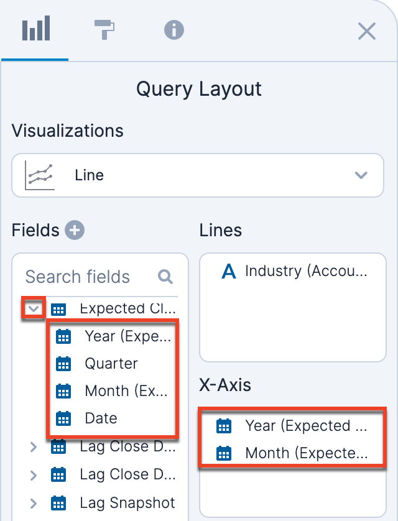Viewport: 398px width, 521px height.
Task: Click the Month calendar icon in X-Axis
Action: (x=223, y=453)
